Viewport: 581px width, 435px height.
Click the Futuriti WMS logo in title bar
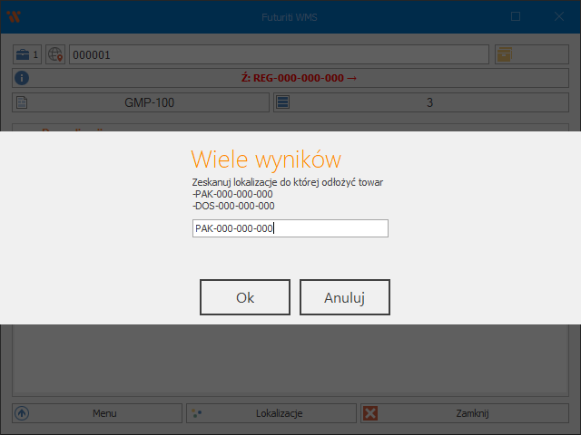(x=14, y=16)
